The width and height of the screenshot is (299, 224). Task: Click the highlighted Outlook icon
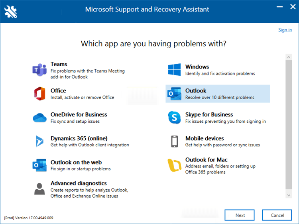[x=174, y=94]
